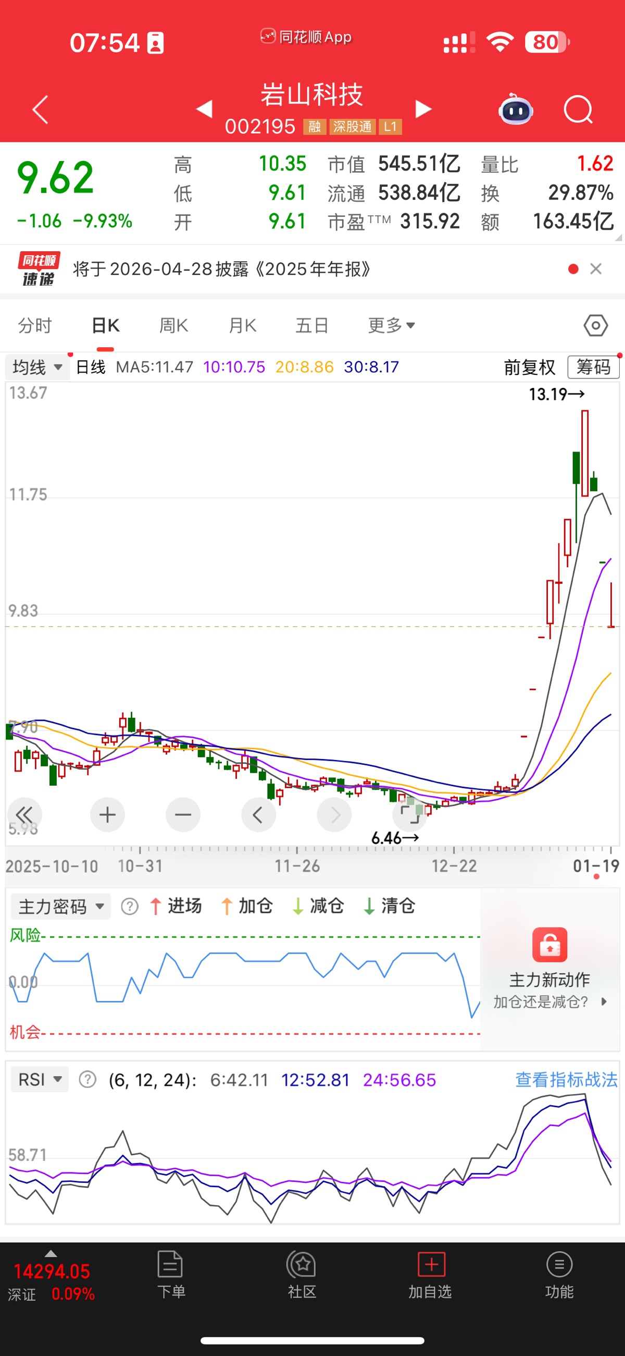Image resolution: width=625 pixels, height=1356 pixels.
Task: Open the 社区 community icon
Action: point(302,1274)
